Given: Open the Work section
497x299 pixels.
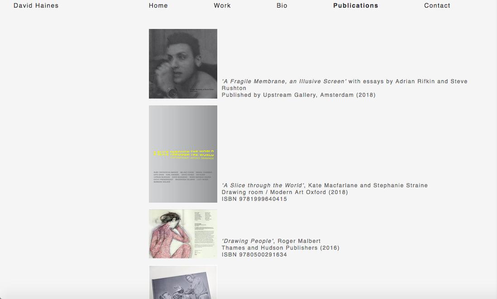Looking at the screenshot, I should 222,6.
